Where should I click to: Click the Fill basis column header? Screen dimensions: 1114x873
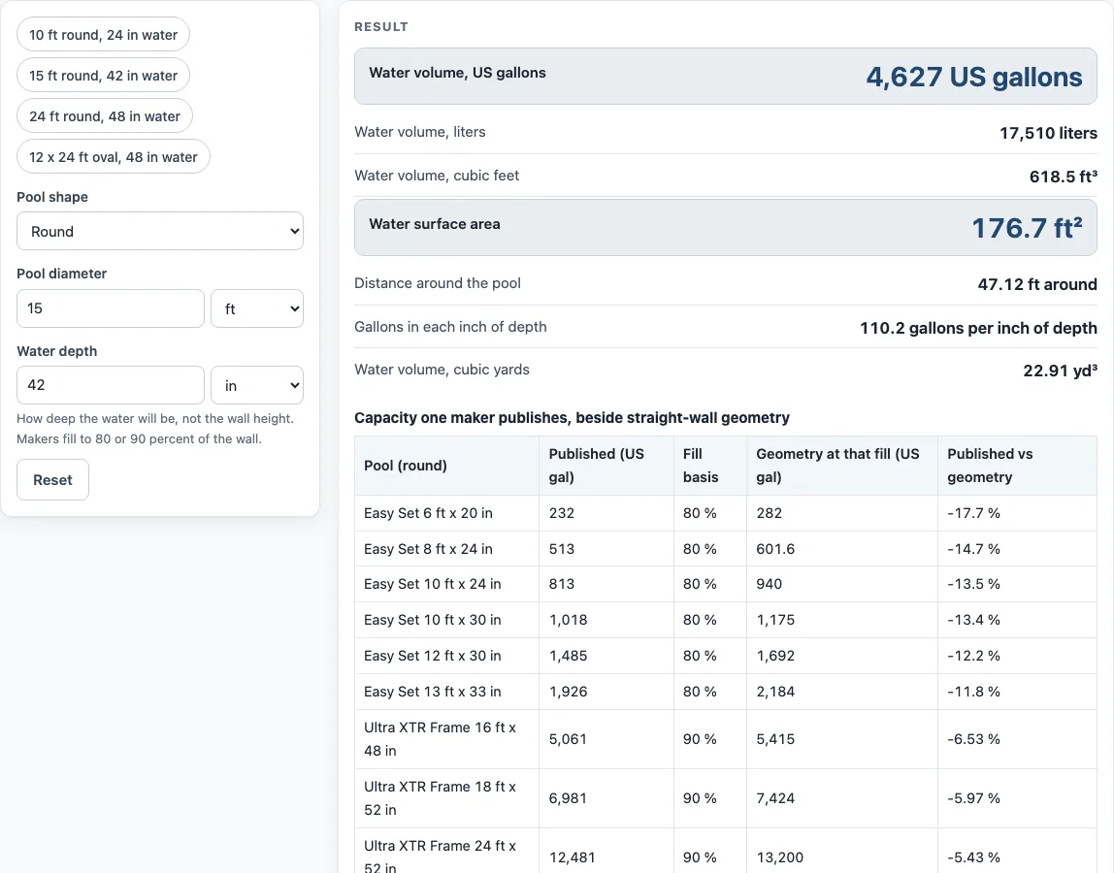(709, 466)
